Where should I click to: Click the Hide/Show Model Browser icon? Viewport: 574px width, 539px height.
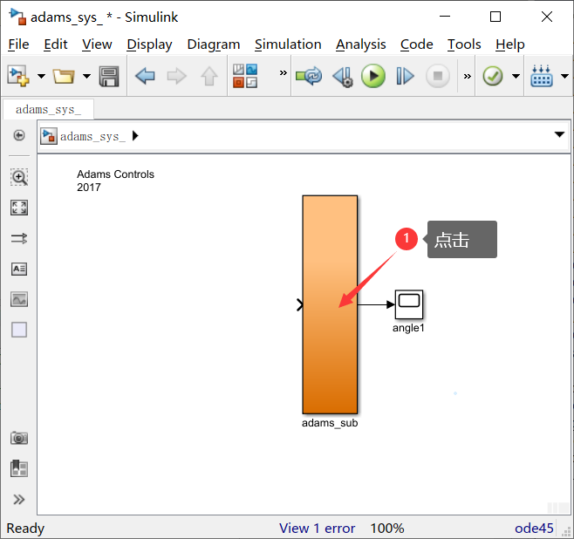(x=19, y=135)
